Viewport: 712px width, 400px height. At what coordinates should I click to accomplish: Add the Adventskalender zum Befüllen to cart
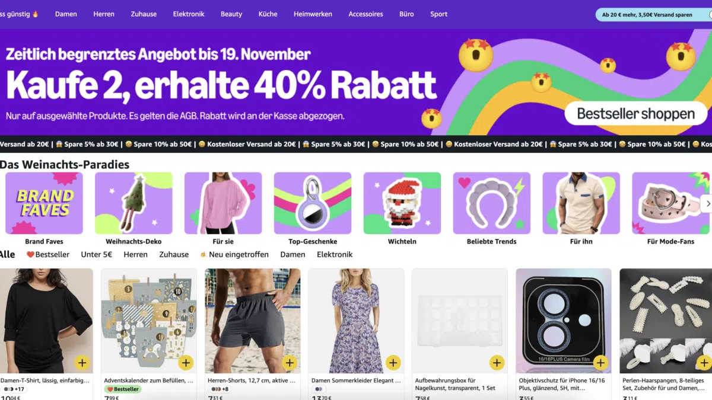click(186, 363)
